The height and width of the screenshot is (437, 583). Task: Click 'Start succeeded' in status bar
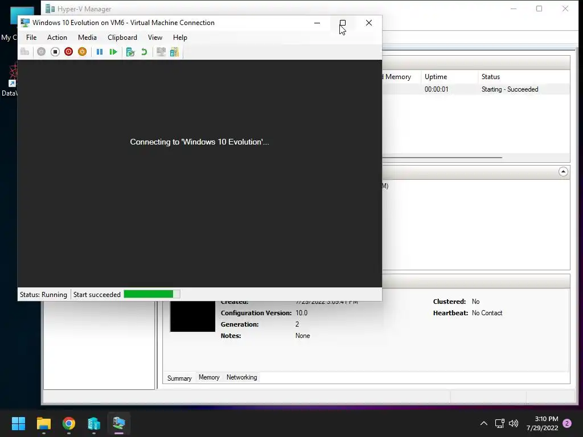pos(97,295)
